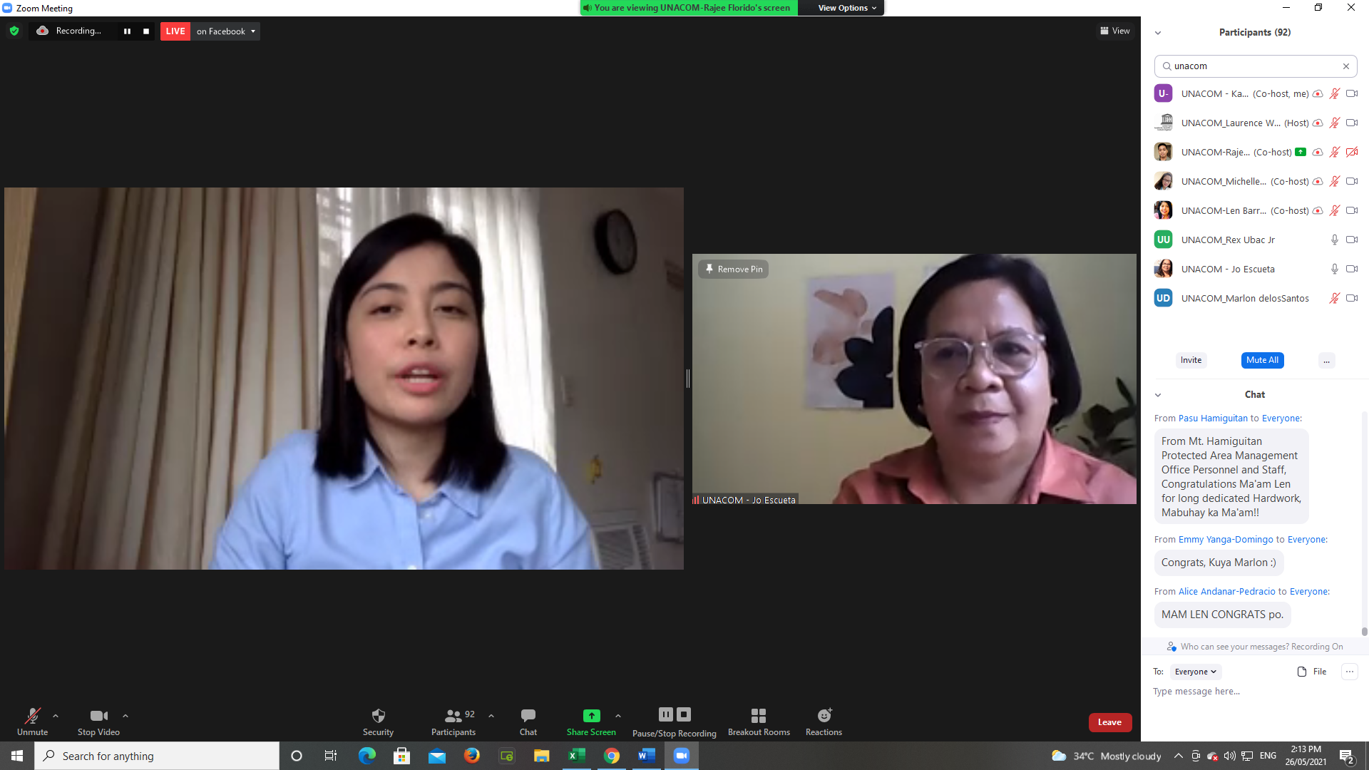Open Windows Task View icon

pyautogui.click(x=331, y=756)
